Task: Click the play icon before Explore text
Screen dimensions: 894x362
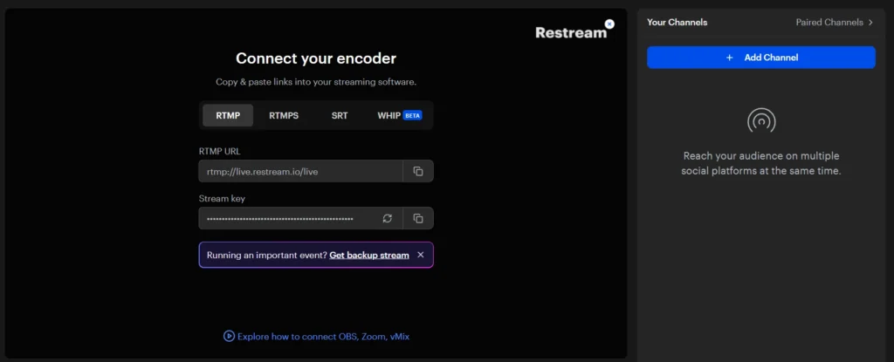Action: pos(229,336)
